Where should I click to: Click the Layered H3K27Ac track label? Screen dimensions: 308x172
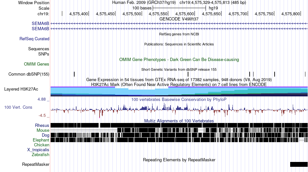click(x=21, y=89)
